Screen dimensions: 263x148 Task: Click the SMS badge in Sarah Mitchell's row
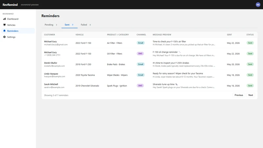(140, 86)
